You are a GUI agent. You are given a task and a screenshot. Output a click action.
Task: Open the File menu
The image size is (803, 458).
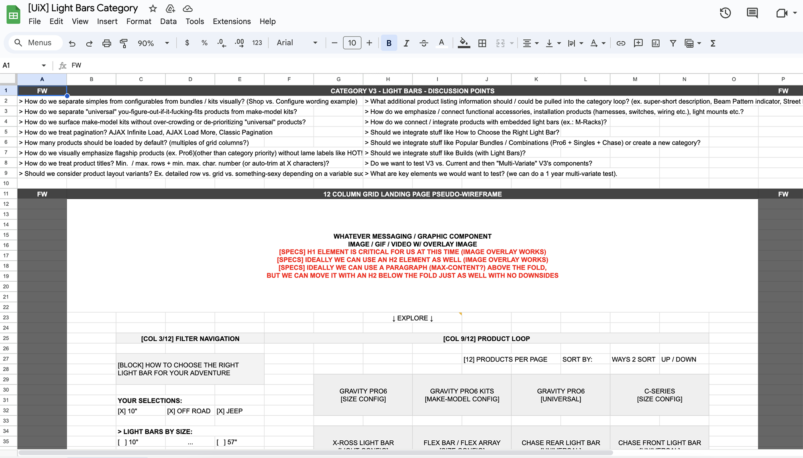(35, 21)
